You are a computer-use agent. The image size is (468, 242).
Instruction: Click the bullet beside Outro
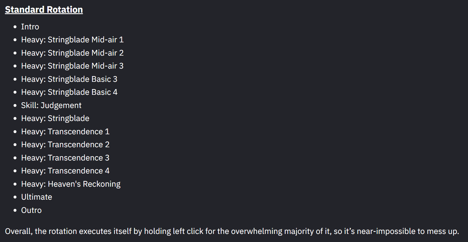click(x=15, y=210)
